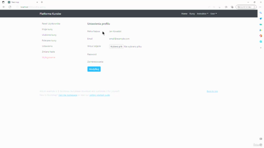
Task: Click the Email label
Action: tap(90, 39)
